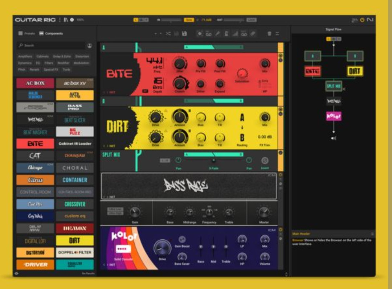Toggle the Invert button in Split Mix

[x=265, y=161]
